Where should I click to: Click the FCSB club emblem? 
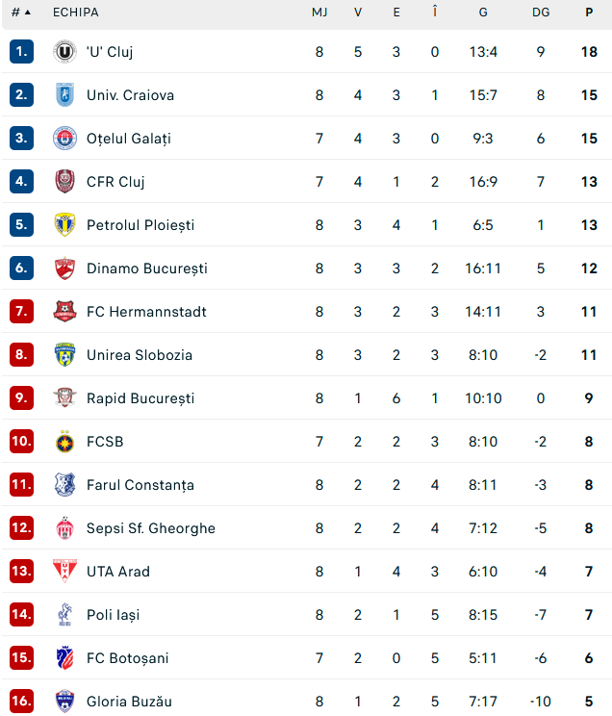click(x=64, y=442)
